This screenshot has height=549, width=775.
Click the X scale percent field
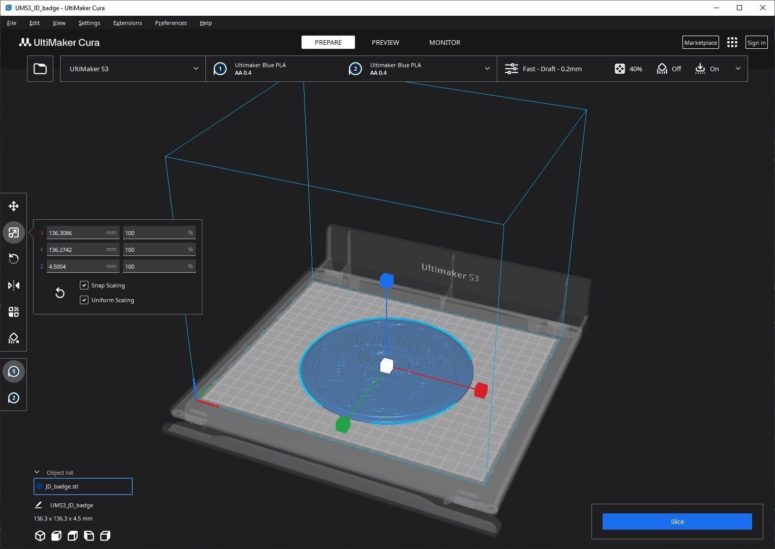click(x=159, y=233)
